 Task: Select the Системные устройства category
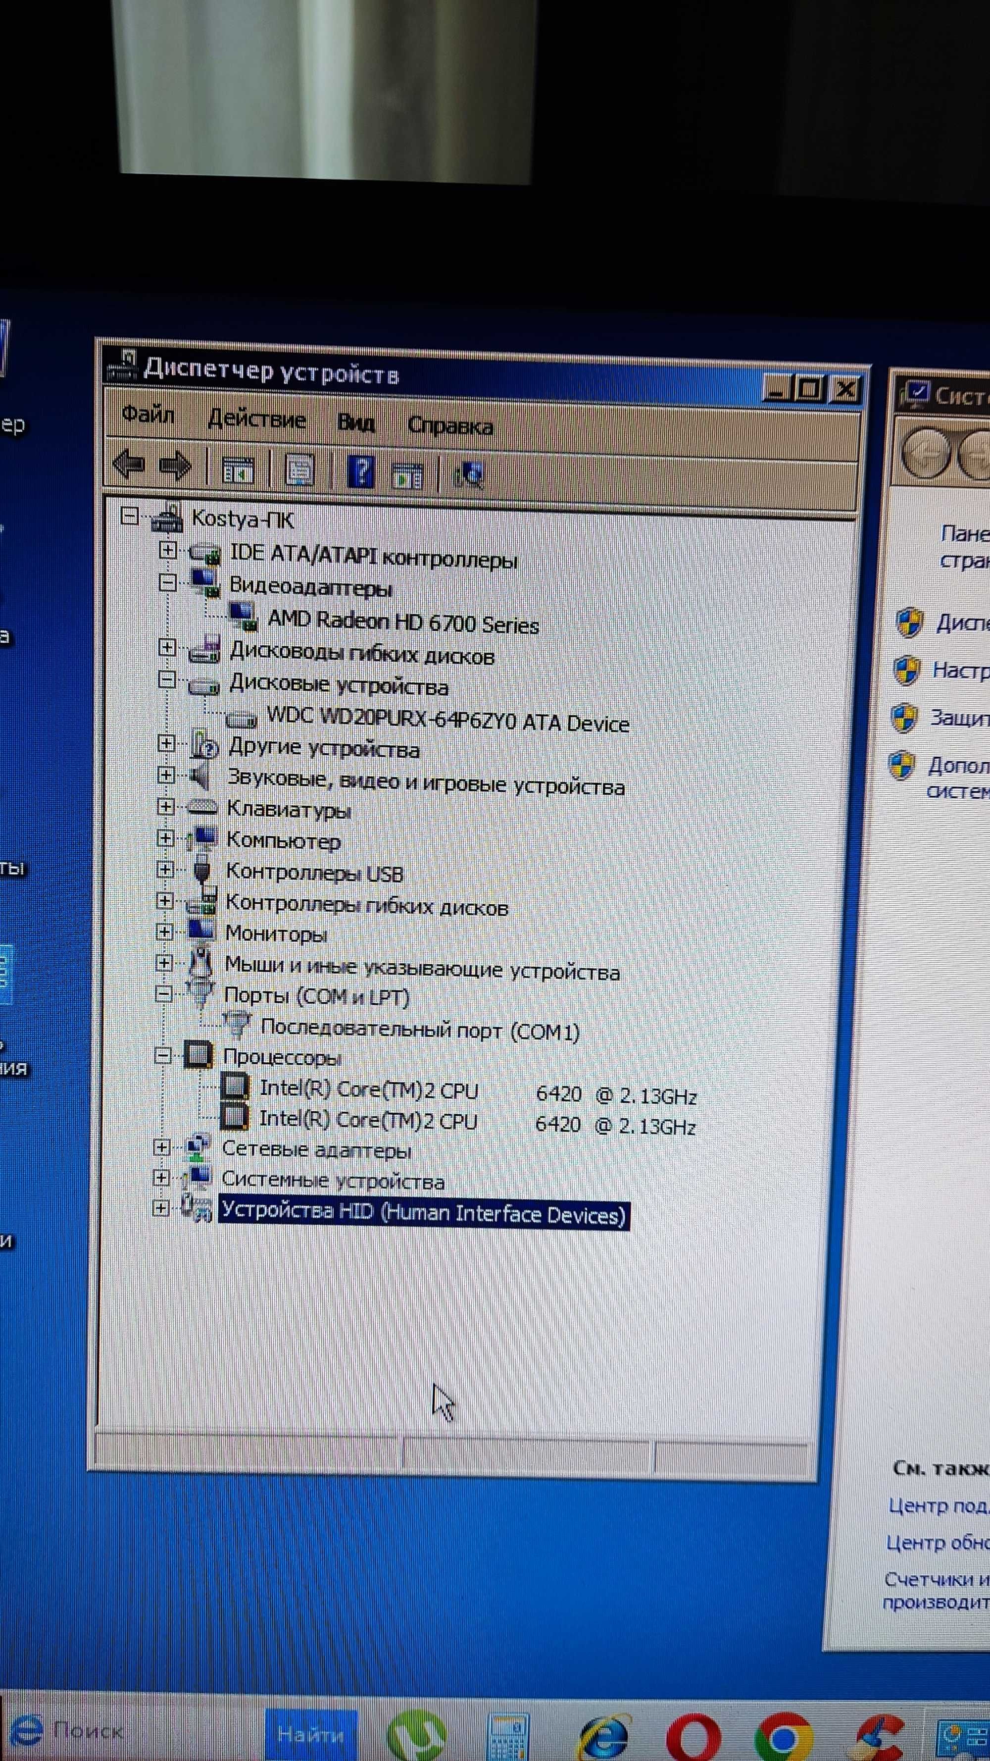click(333, 1181)
